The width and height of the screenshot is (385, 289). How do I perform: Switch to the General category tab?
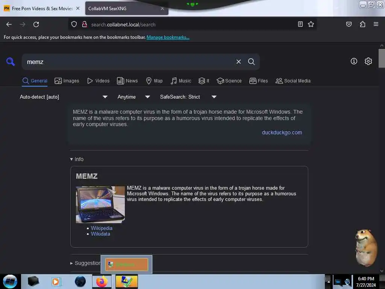pyautogui.click(x=35, y=81)
